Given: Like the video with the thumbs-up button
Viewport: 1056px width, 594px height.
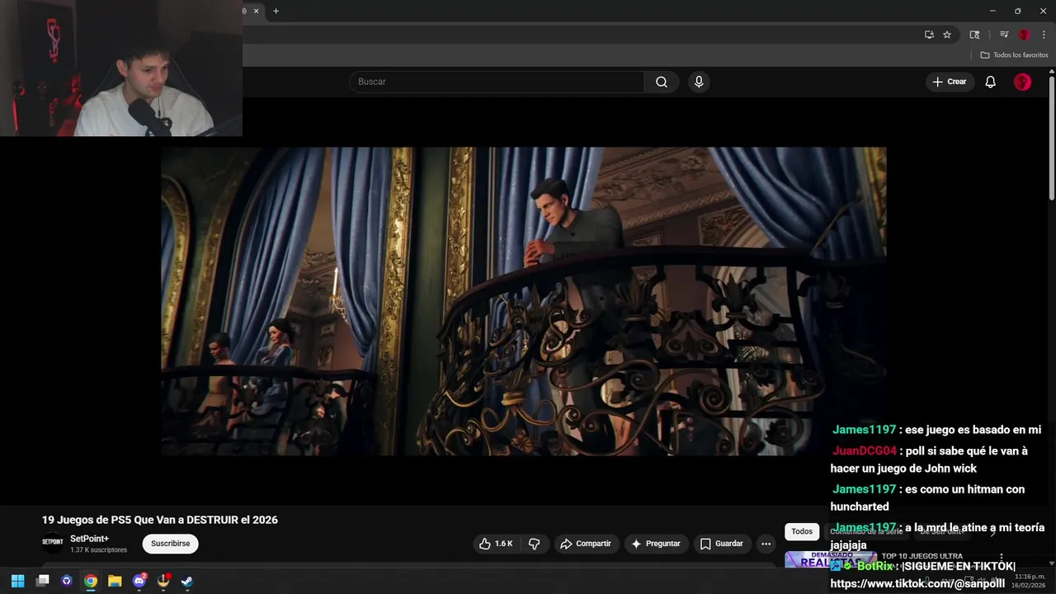Looking at the screenshot, I should click(x=496, y=544).
